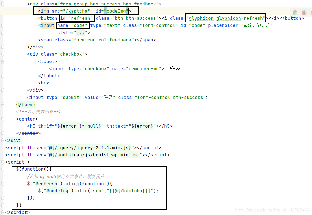
Task: Click fold end marker beside </label>
Action: coord(3,76)
